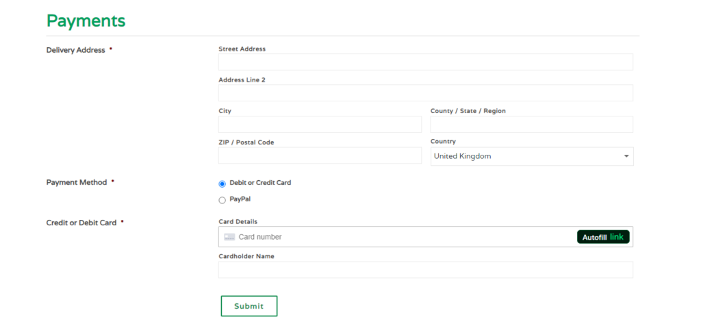Click the Country dropdown arrow
The image size is (701, 326).
click(626, 156)
